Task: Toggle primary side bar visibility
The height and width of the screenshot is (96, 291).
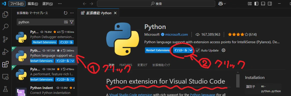Action: pos(256,4)
